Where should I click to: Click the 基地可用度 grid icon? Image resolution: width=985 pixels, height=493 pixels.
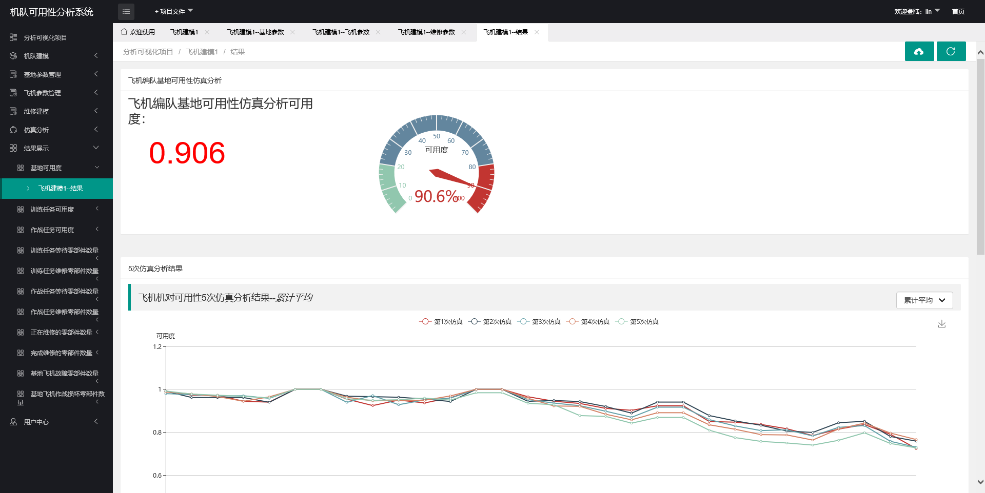21,168
